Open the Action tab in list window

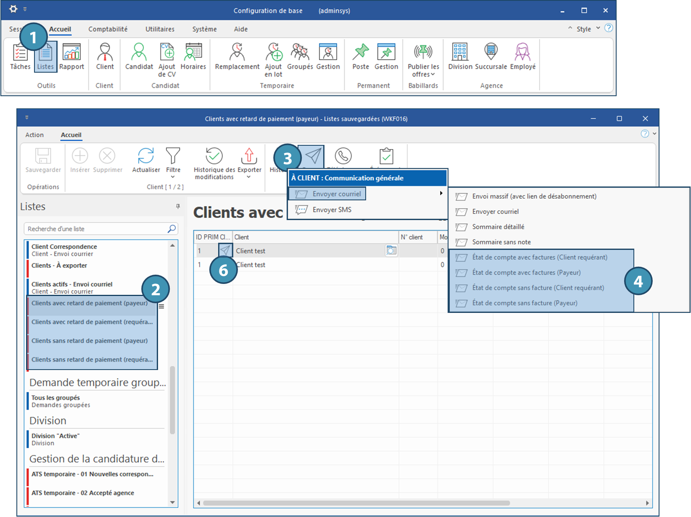coord(34,135)
